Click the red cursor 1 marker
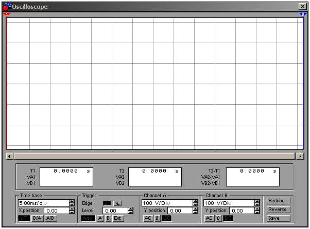This screenshot has width=310, height=229. click(6, 15)
